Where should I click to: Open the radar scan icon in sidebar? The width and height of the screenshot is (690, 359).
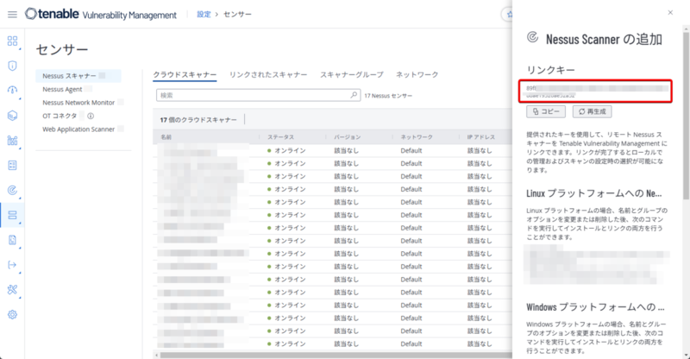12,191
